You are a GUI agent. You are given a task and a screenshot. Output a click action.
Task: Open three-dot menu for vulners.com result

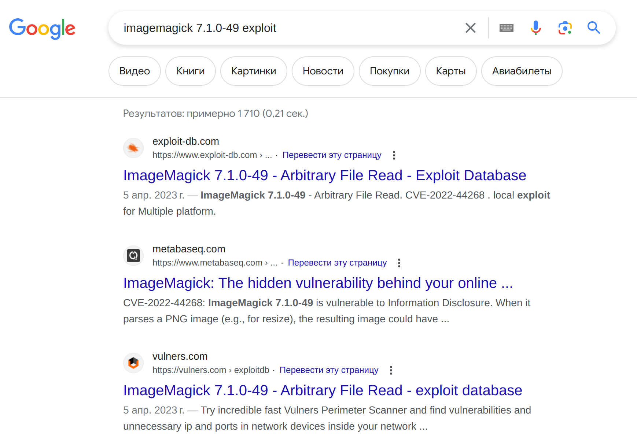tap(391, 370)
